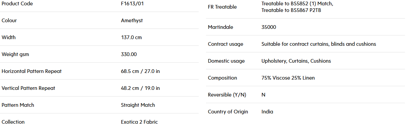Click the Vertical Pattern Repeat value

(141, 88)
